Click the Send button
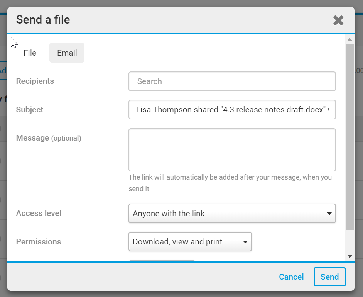 point(329,277)
